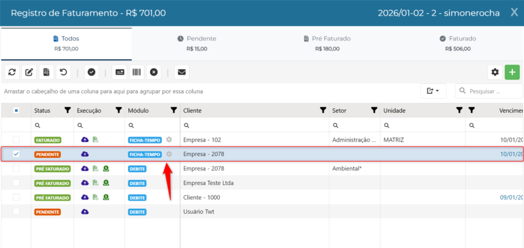524x248 pixels.
Task: Click green money icon in Ambiental* Empresa - 2078 row
Action: click(106, 168)
